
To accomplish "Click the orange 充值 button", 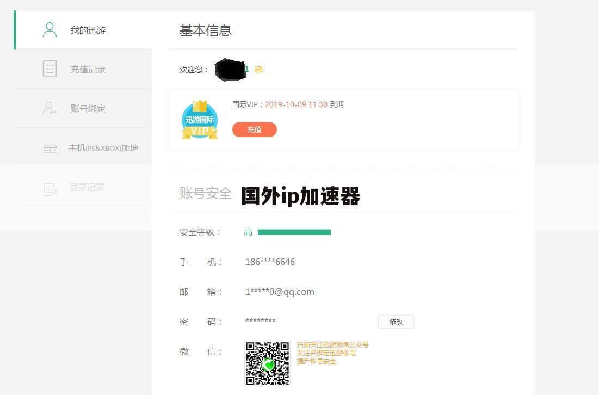I will pos(255,129).
